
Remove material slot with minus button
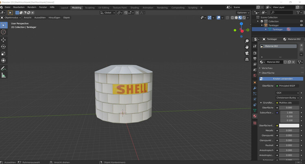coord(301,49)
